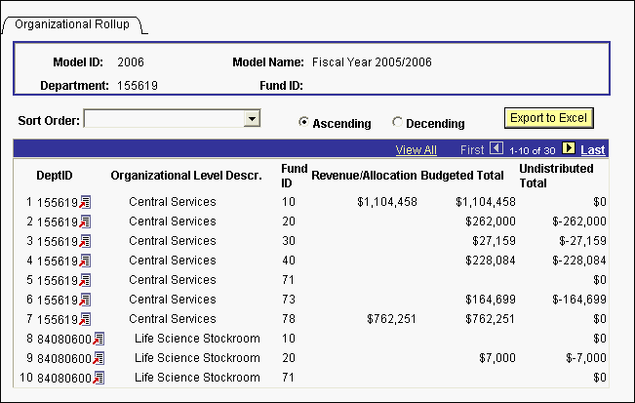Image resolution: width=635 pixels, height=403 pixels.
Task: Go to next page with right arrow
Action: click(x=569, y=149)
